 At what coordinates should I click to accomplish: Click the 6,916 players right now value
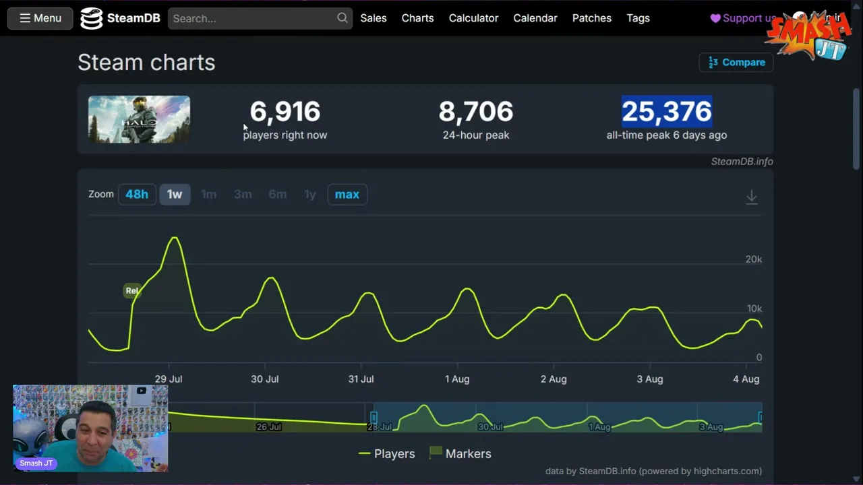coord(285,111)
